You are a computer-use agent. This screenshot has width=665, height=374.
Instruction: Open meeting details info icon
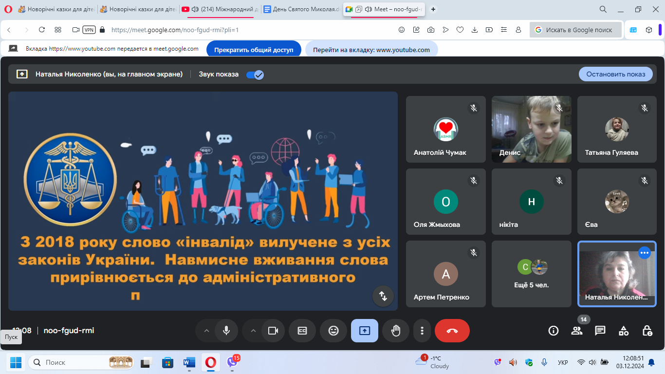coord(554,331)
